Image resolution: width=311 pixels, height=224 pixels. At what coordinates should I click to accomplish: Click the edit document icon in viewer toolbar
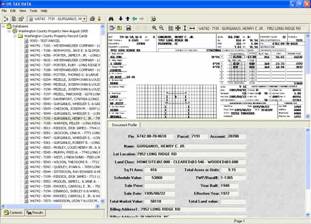112,28
